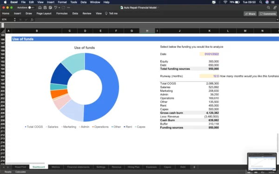Switch to the Page Layout ribbon tab
279x174 pixels.
click(44, 13)
